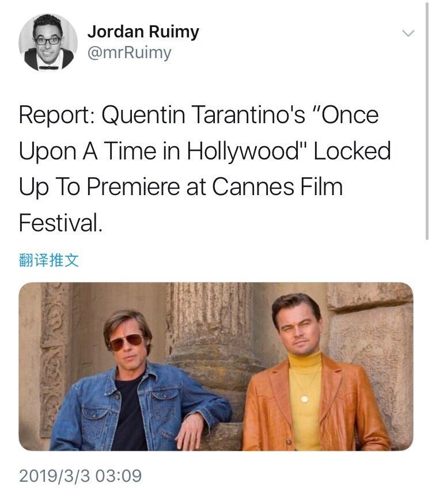Click the display name Jordan Ruimy
Image resolution: width=432 pixels, height=495 pixels.
point(143,32)
